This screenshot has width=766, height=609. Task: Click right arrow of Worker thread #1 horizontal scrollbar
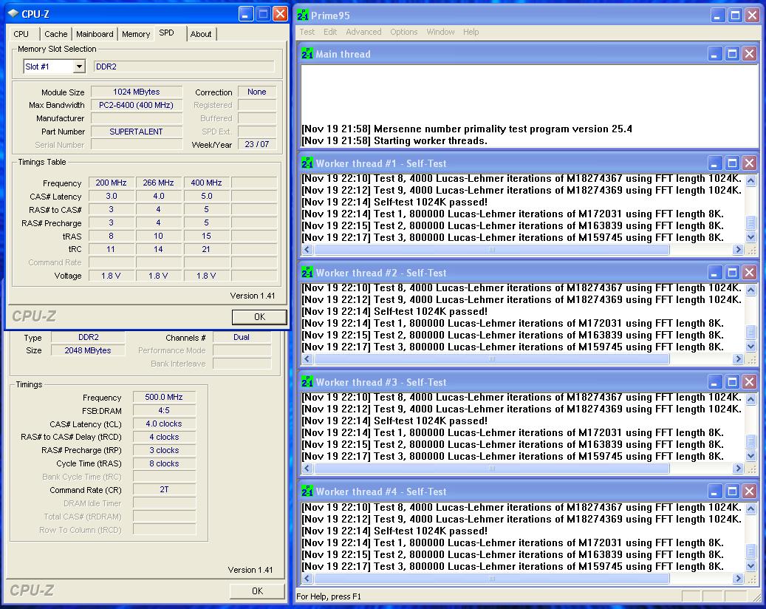coord(738,250)
